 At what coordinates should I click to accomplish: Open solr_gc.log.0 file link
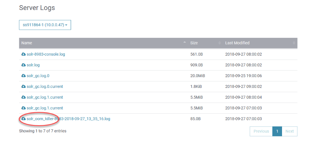click(38, 76)
